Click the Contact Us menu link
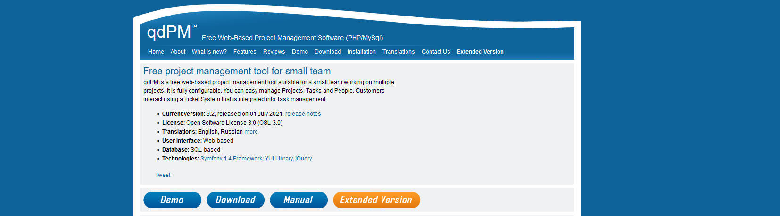This screenshot has height=216, width=780. [x=436, y=52]
